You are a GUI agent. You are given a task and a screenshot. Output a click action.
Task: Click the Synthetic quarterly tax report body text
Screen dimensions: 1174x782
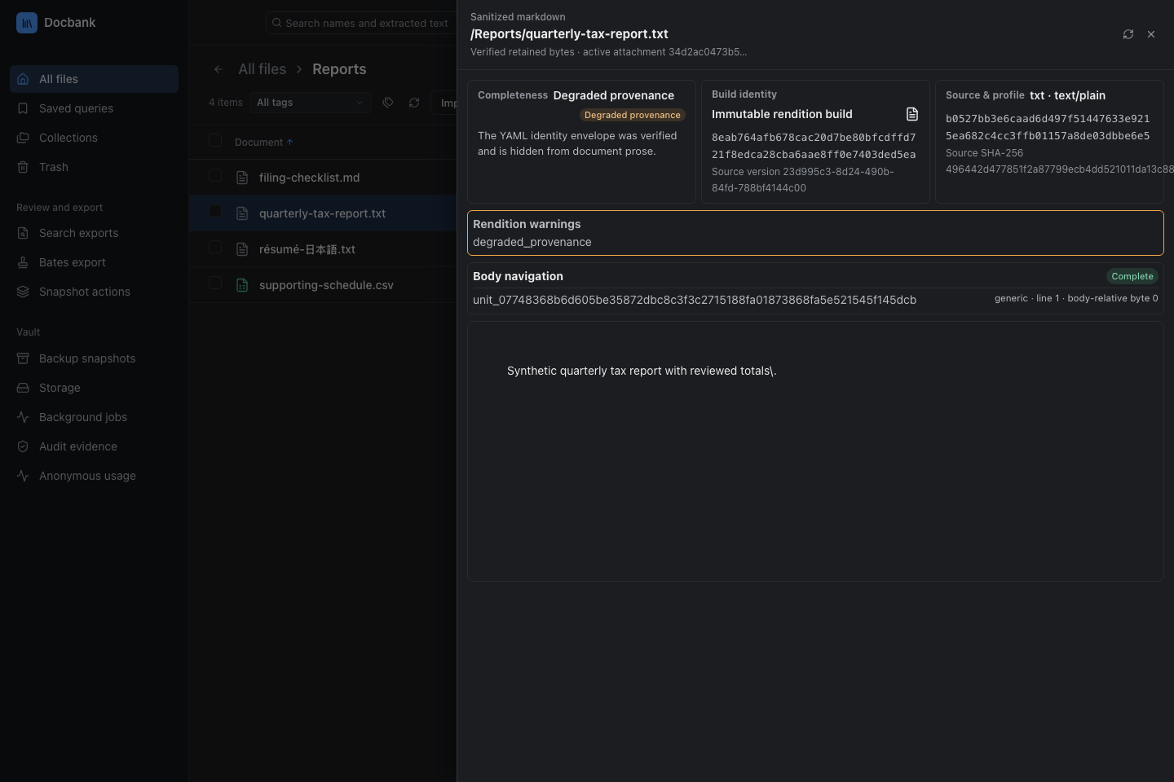642,371
